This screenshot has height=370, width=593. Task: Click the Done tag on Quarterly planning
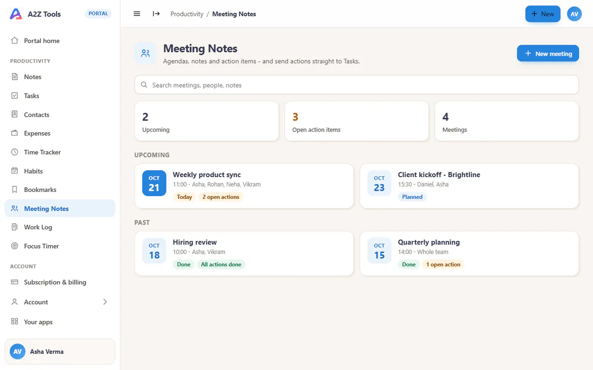[x=409, y=264]
